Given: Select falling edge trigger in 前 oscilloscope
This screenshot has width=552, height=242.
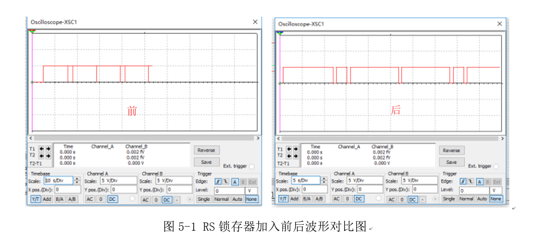Looking at the screenshot, I should click(x=225, y=182).
